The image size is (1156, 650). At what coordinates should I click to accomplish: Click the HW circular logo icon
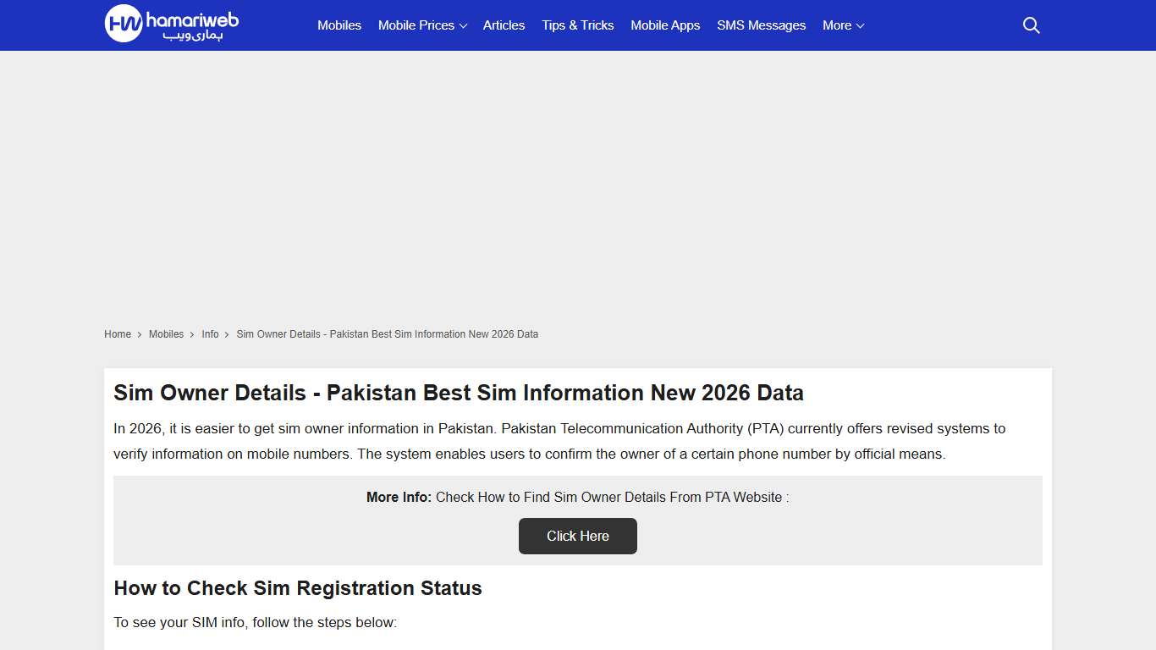point(122,25)
